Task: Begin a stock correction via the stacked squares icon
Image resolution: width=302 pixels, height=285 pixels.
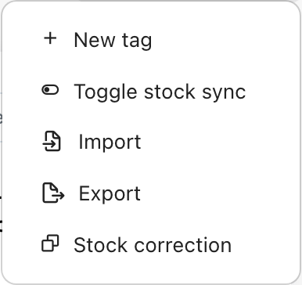Action: (50, 244)
